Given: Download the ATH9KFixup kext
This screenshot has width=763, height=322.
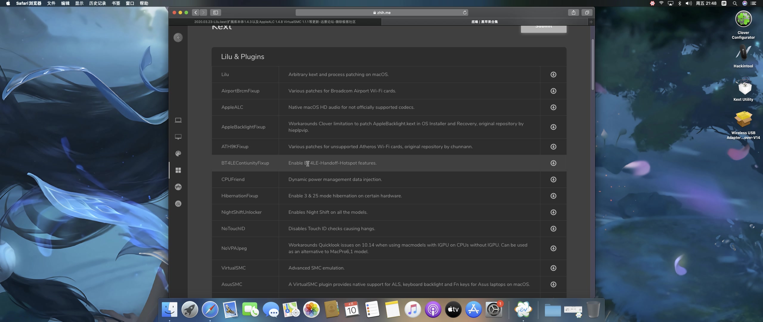Looking at the screenshot, I should pyautogui.click(x=553, y=147).
